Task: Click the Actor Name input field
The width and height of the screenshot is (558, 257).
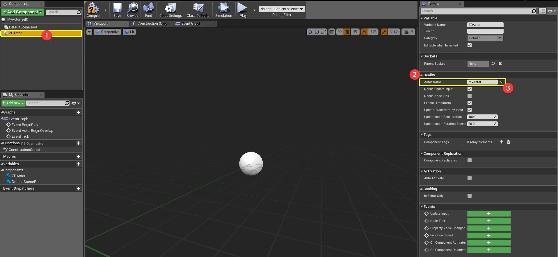Action: click(482, 82)
